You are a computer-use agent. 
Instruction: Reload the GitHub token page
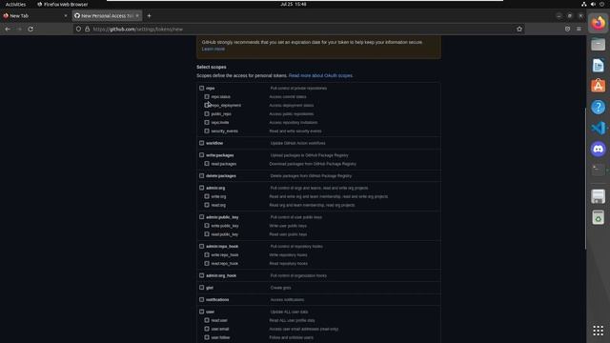point(30,30)
